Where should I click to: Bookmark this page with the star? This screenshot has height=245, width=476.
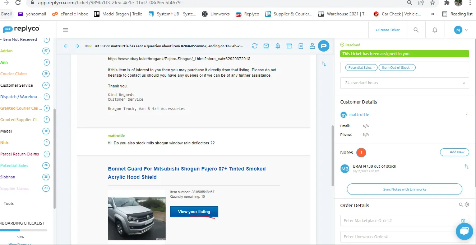pos(433,3)
